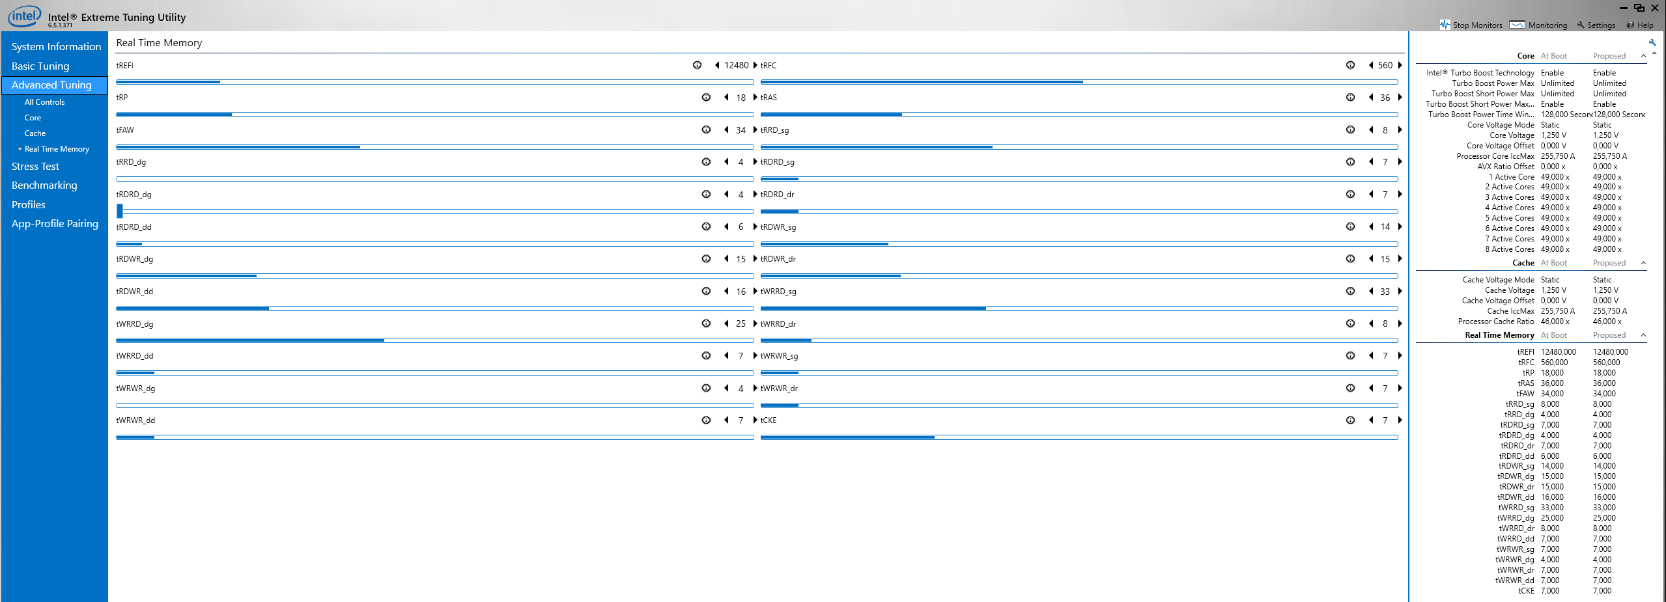This screenshot has width=1666, height=602.
Task: Click the tRDWR_dr info icon
Action: [x=1350, y=258]
